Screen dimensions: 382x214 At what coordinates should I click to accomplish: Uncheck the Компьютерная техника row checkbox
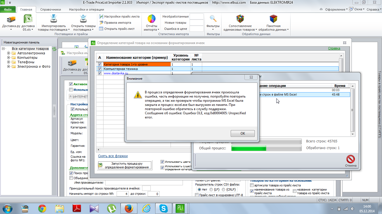pyautogui.click(x=100, y=69)
